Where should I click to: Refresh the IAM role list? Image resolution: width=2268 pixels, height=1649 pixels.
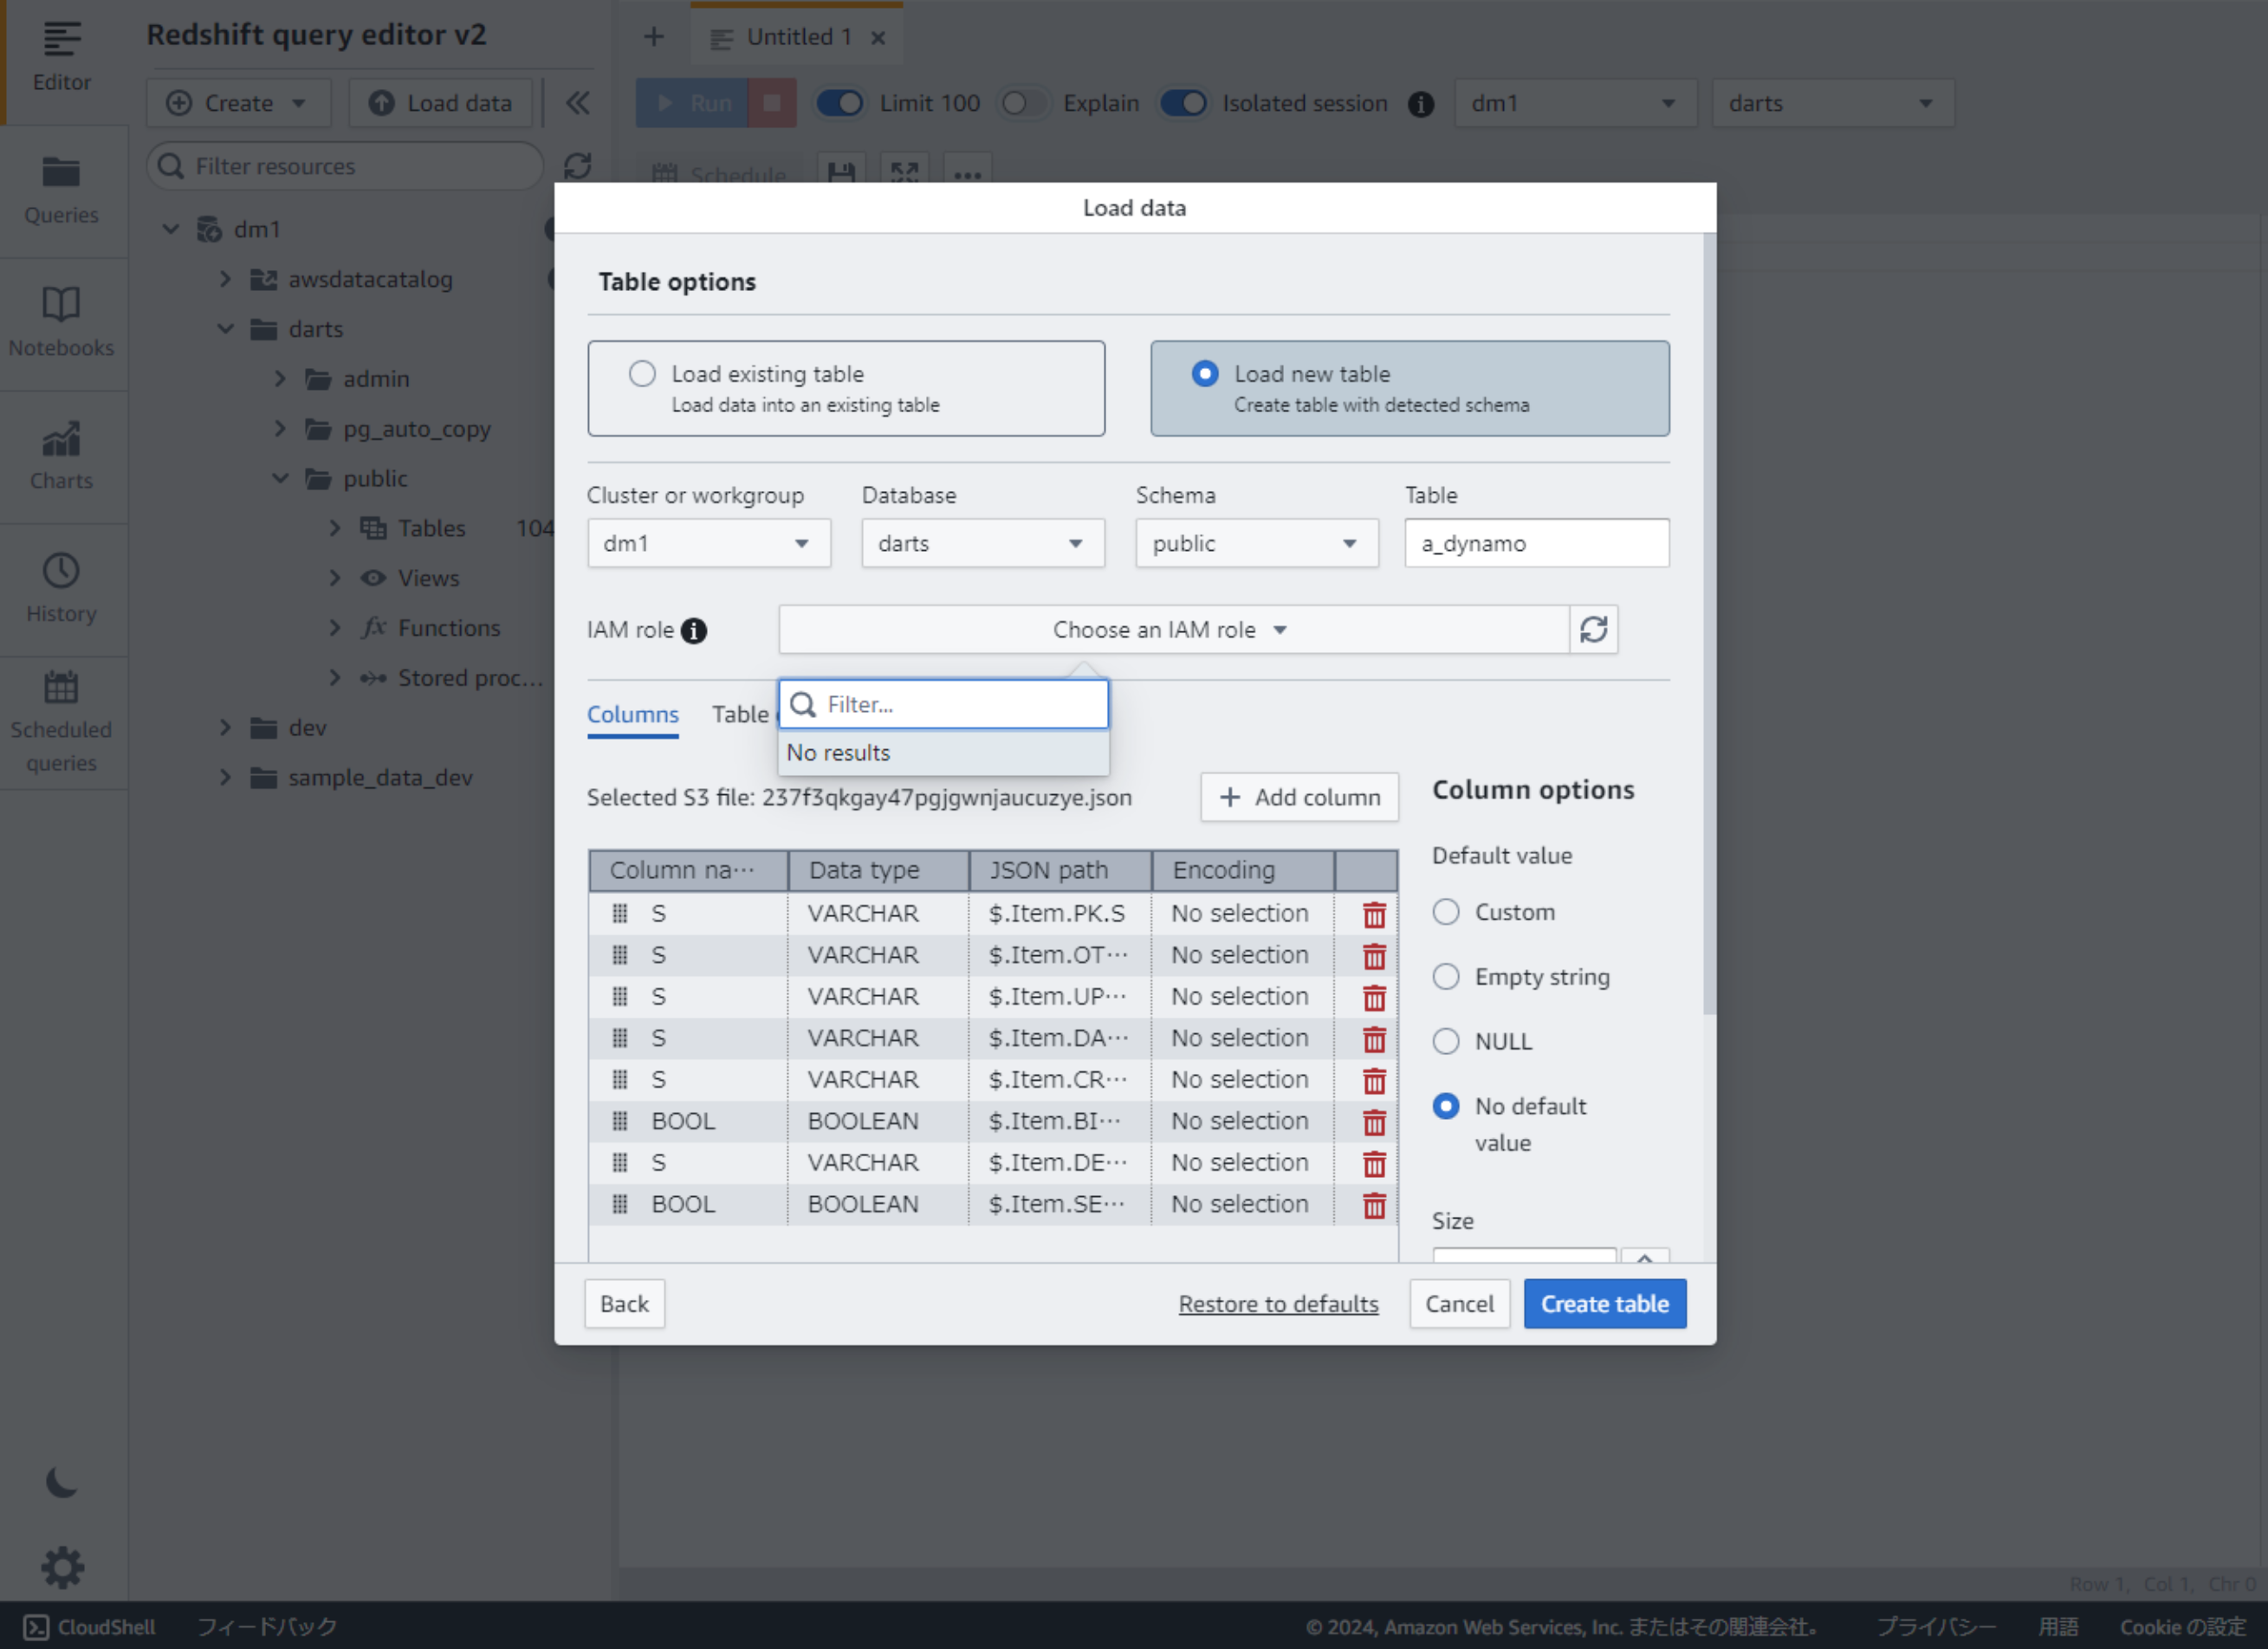(x=1593, y=629)
